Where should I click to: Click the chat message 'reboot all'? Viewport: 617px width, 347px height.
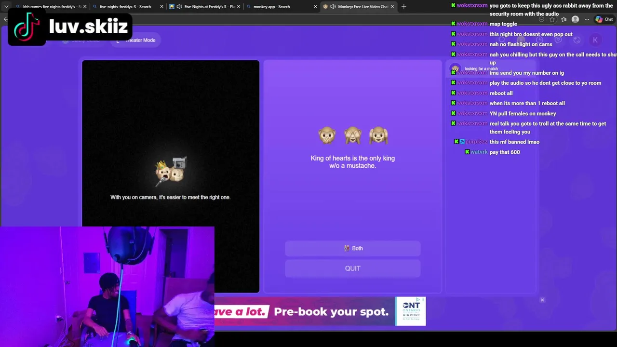pos(501,93)
